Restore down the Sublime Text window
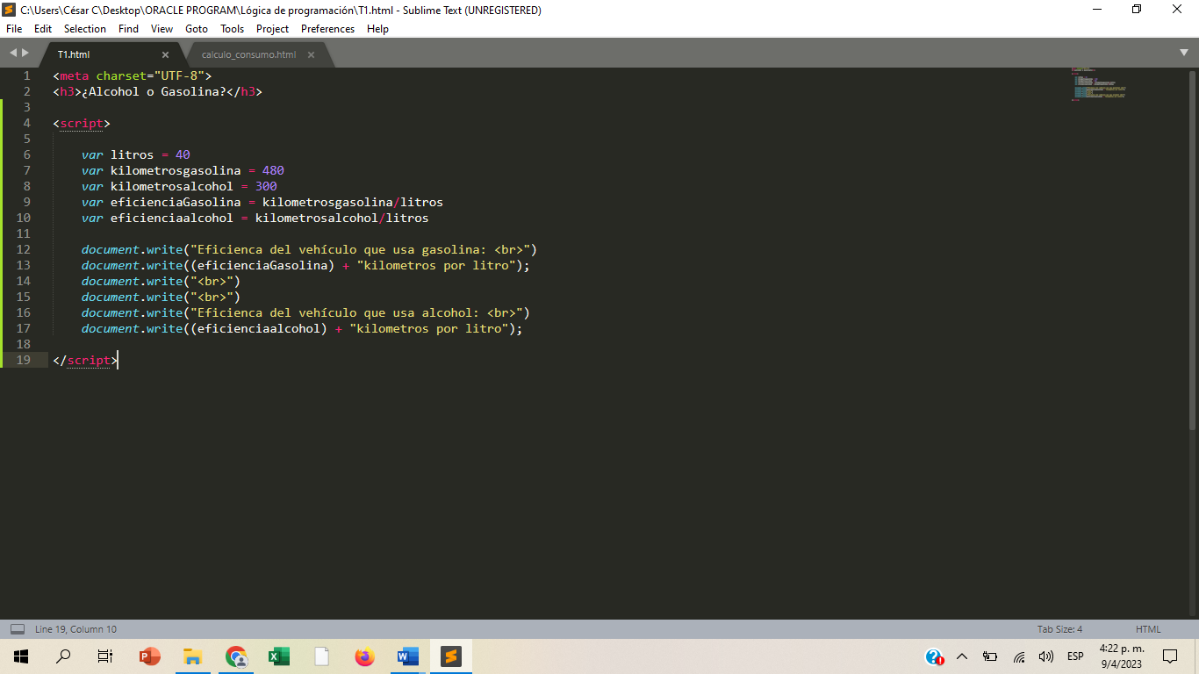 1138,10
